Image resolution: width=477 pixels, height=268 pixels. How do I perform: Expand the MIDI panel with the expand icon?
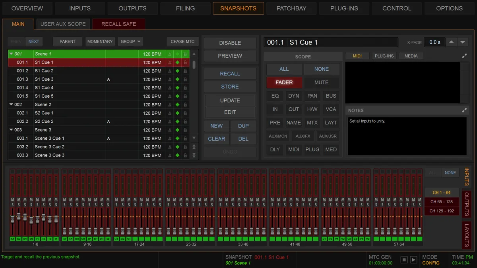click(x=464, y=56)
